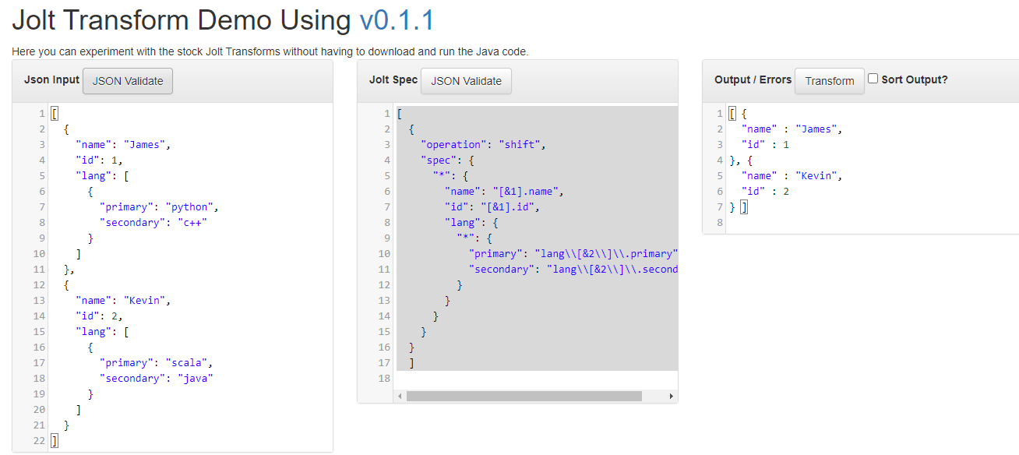Image resolution: width=1019 pixels, height=455 pixels.
Task: Click "primary": "python" in Json Input
Action: [160, 207]
